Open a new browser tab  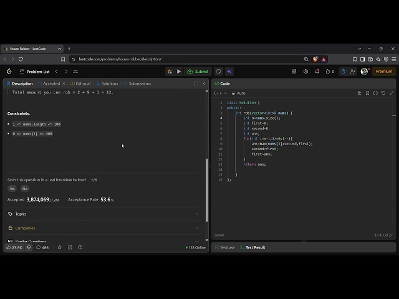69,49
